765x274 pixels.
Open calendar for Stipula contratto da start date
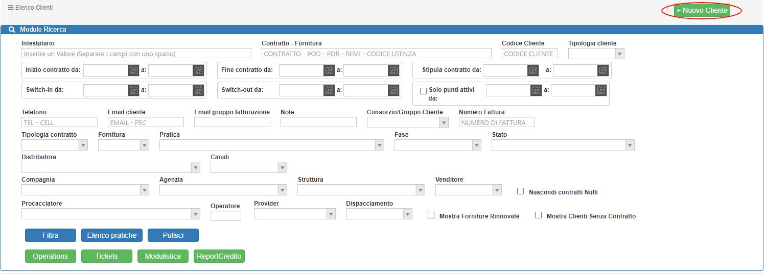[533, 70]
